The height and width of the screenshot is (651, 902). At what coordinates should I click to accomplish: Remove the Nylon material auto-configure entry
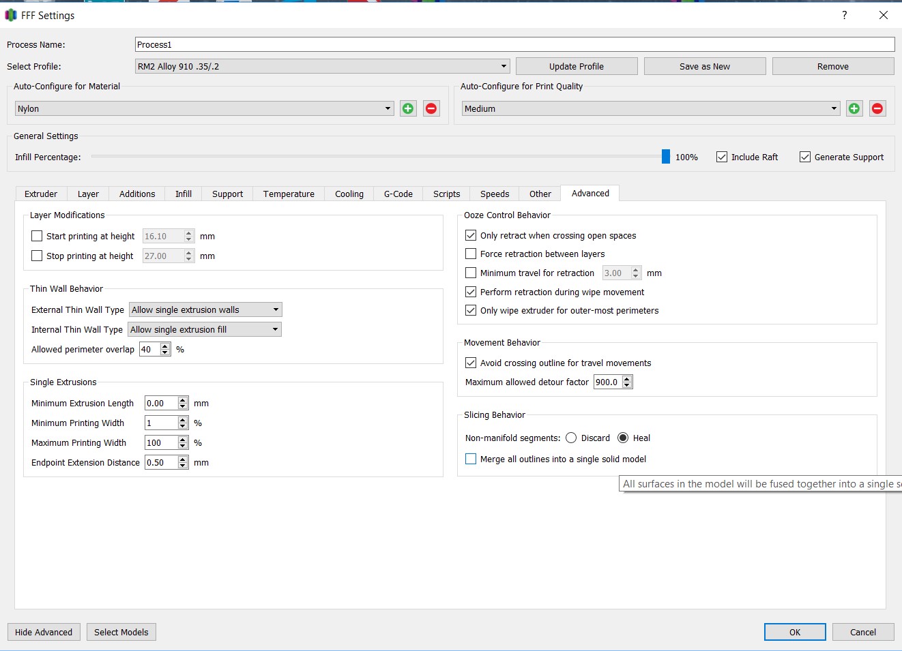(431, 108)
